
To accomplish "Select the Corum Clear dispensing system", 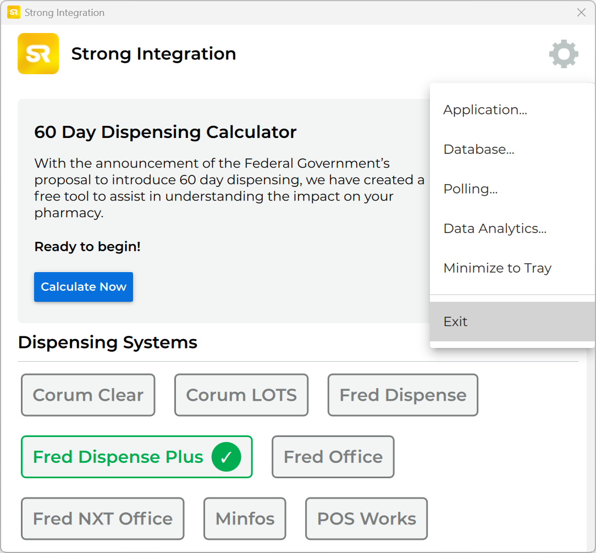I will click(x=88, y=395).
